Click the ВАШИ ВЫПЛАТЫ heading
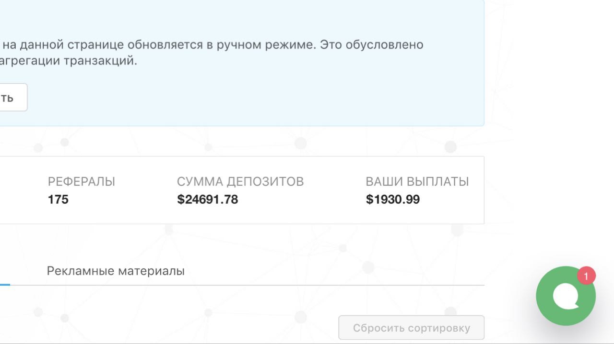 click(x=417, y=182)
